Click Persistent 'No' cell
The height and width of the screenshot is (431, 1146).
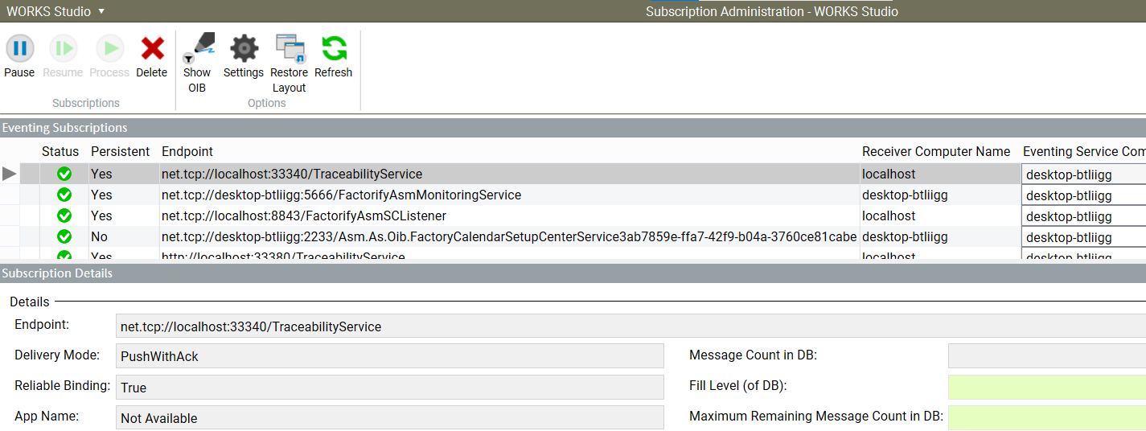click(100, 236)
